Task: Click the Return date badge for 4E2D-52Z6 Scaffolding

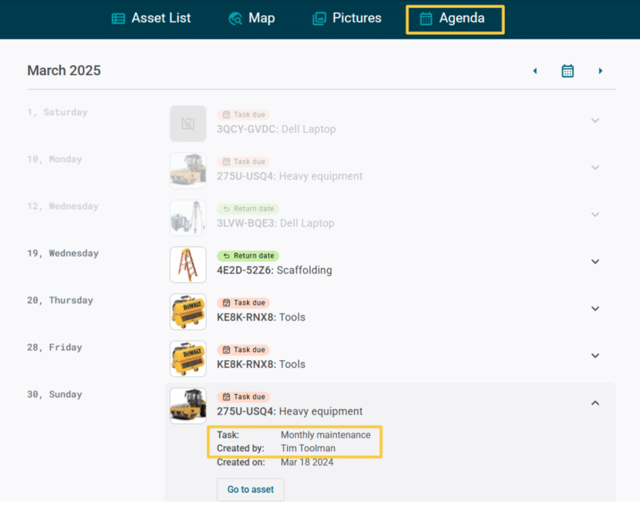Action: [247, 256]
